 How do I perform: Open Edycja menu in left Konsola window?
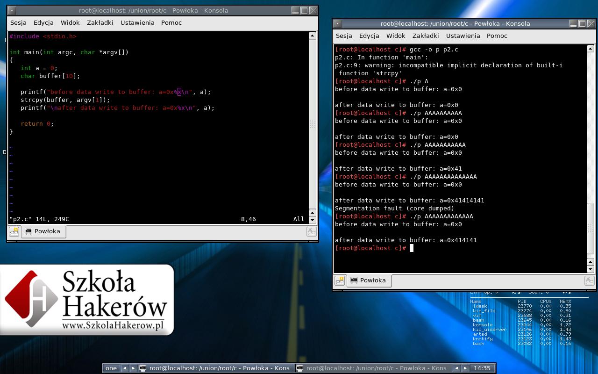(x=43, y=22)
